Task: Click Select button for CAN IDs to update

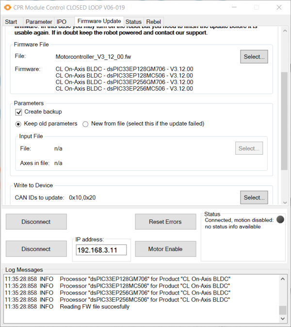Action: (x=254, y=197)
